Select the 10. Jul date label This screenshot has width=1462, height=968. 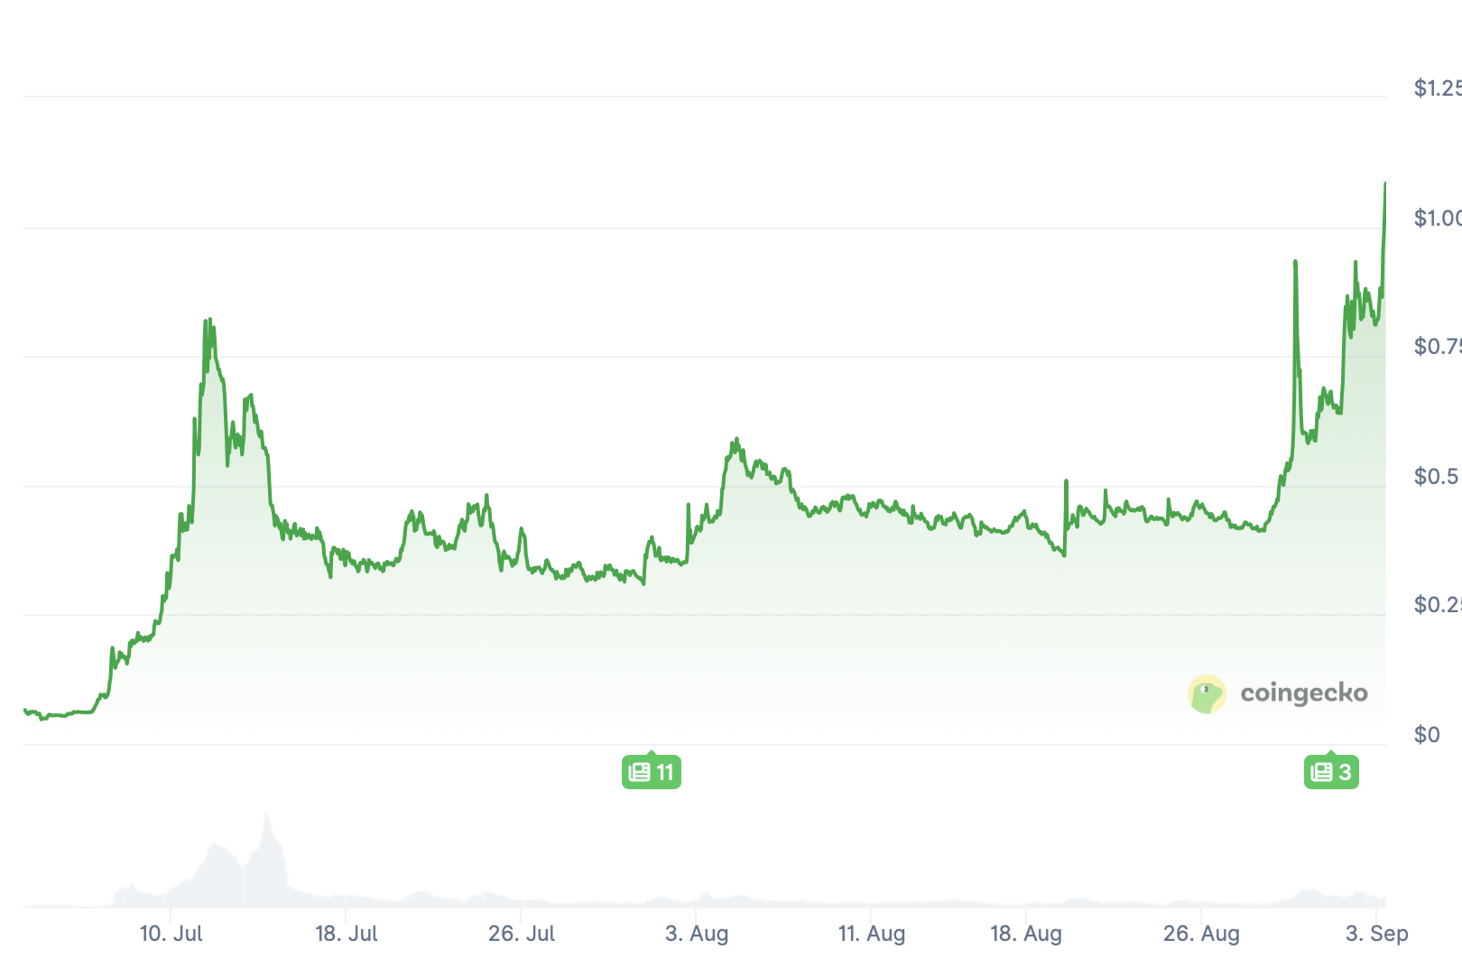[171, 934]
